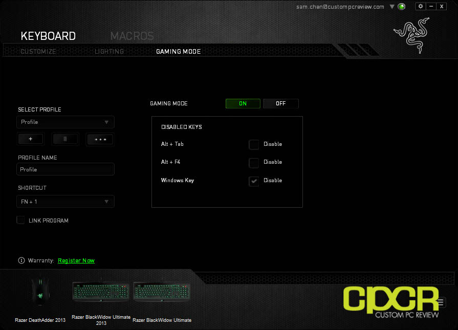Expand the account dropdown arrow
Viewport: 458px width, 330px height.
[x=392, y=7]
